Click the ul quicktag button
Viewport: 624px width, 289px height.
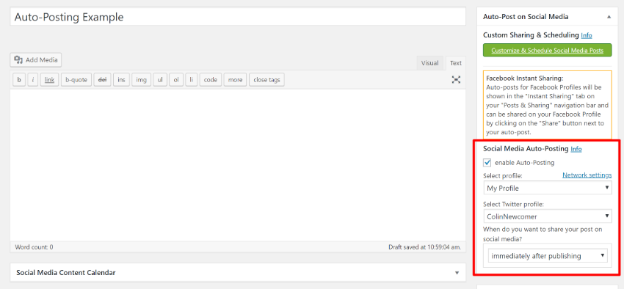160,80
